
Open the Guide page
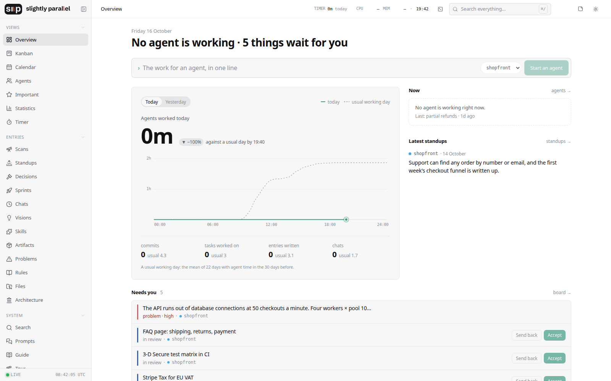45,355
